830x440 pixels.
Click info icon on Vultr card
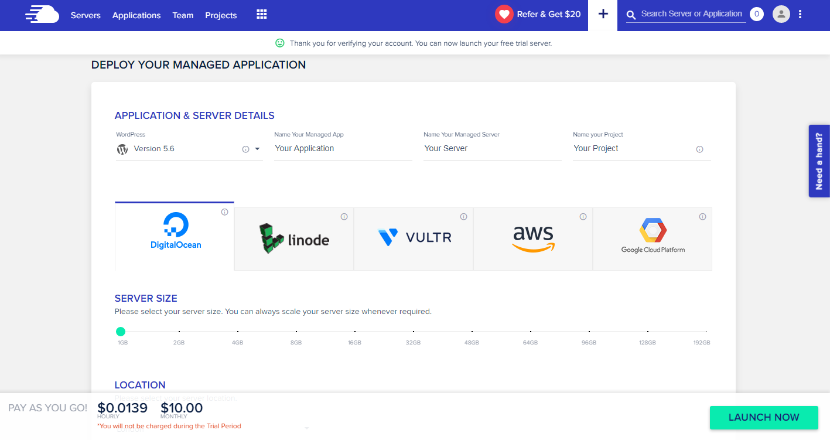tap(463, 217)
